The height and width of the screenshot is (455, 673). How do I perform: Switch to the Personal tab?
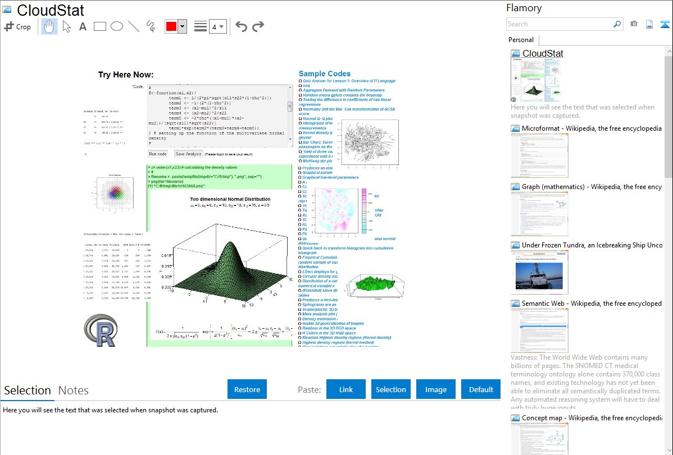521,40
